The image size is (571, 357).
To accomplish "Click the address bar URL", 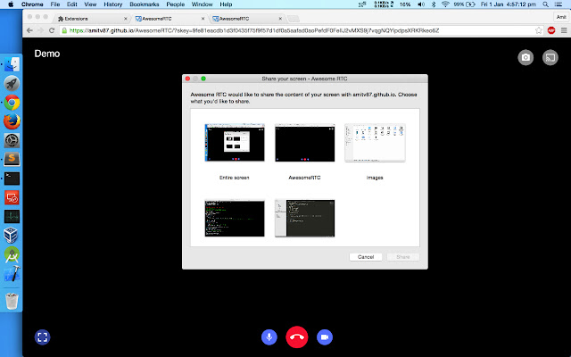I will (x=253, y=30).
